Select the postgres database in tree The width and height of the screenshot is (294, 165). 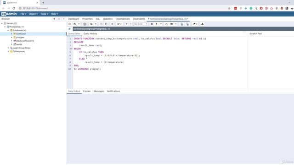[20, 38]
